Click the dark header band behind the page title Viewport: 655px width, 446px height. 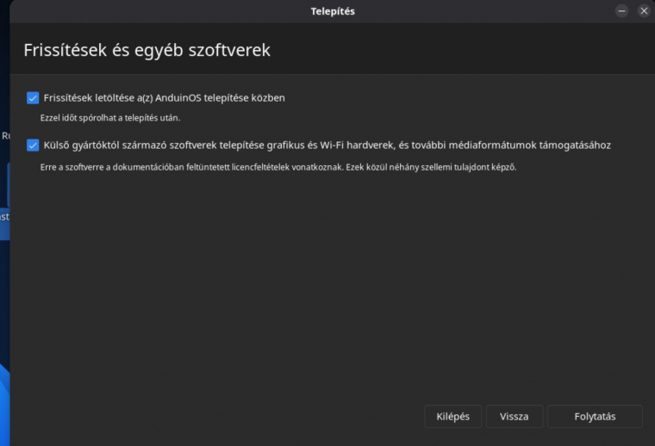[x=459, y=49]
